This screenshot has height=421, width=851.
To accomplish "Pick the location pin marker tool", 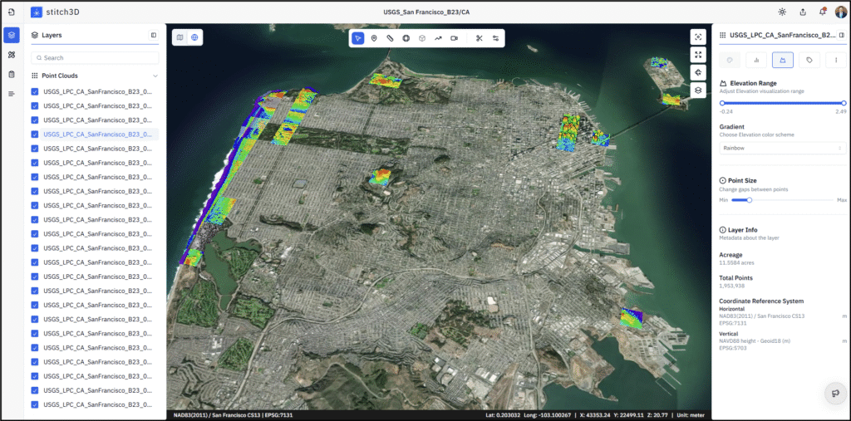I will click(x=374, y=38).
